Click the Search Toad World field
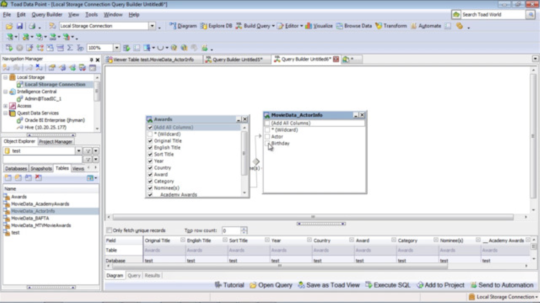The height and width of the screenshot is (303, 540). click(x=492, y=14)
